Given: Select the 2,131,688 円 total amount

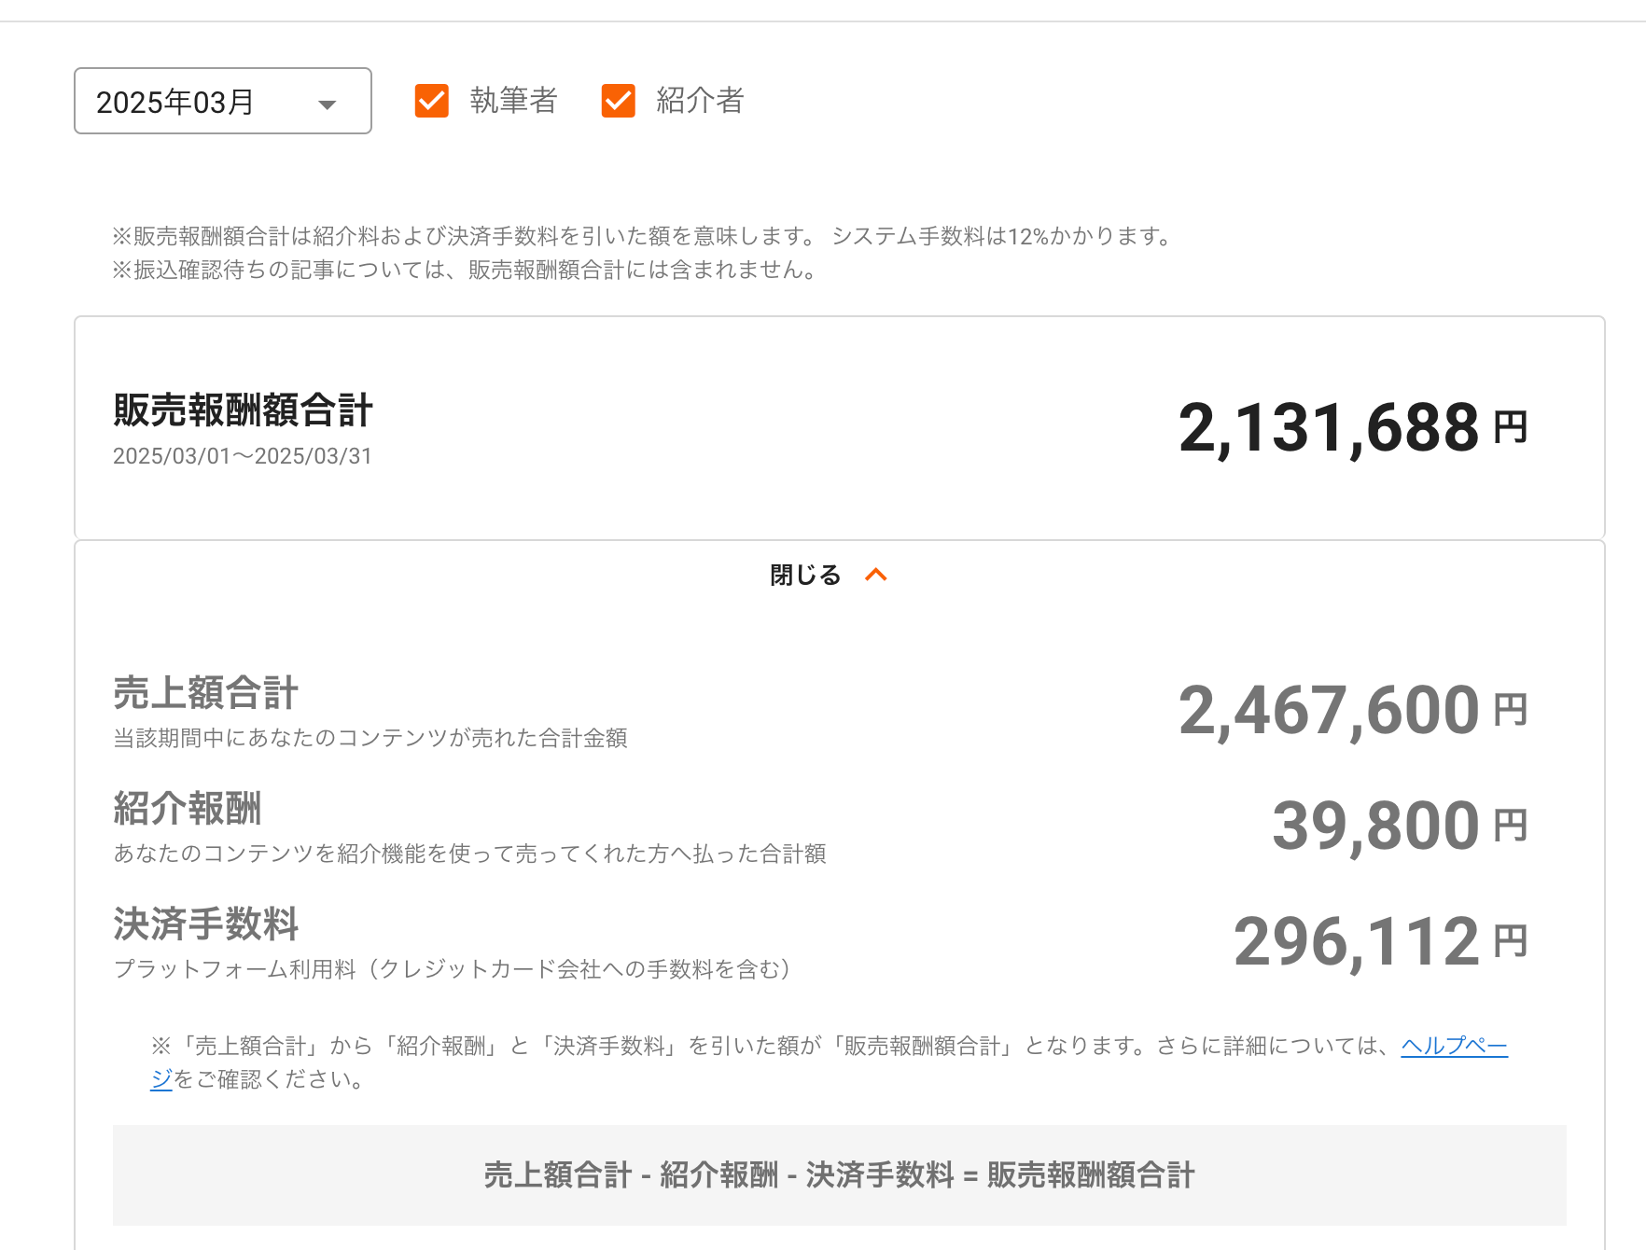Looking at the screenshot, I should click(x=1353, y=428).
